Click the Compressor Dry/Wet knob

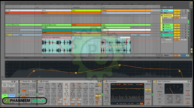(x=148, y=102)
